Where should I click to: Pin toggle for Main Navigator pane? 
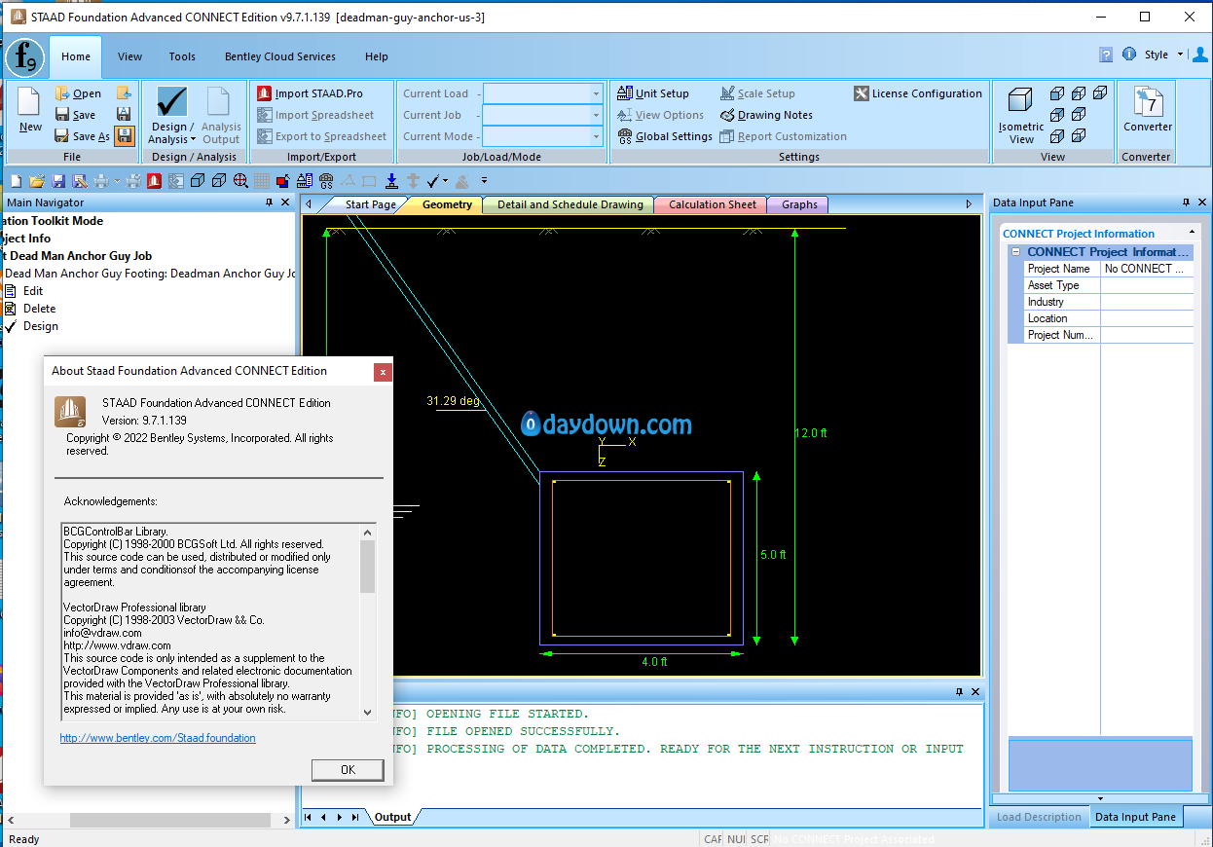(270, 203)
